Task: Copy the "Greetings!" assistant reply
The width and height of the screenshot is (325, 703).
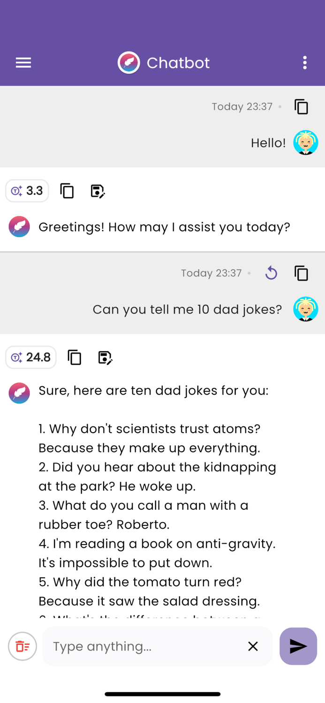Action: click(x=67, y=191)
